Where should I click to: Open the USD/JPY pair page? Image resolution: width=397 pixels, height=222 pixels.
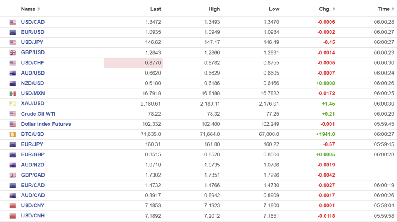[33, 42]
